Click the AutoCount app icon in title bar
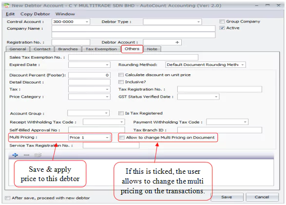Viewport: 286px width, 205px height. pos(6,5)
